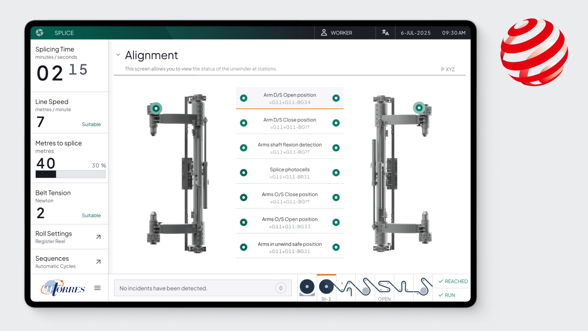Expand the incidents counter badge
The image size is (588, 331).
(281, 288)
